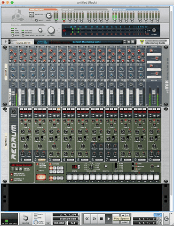The height and width of the screenshot is (226, 174).
Task: Toggle Channel 8&9 Exclusive on Redrum
Action: (12, 179)
